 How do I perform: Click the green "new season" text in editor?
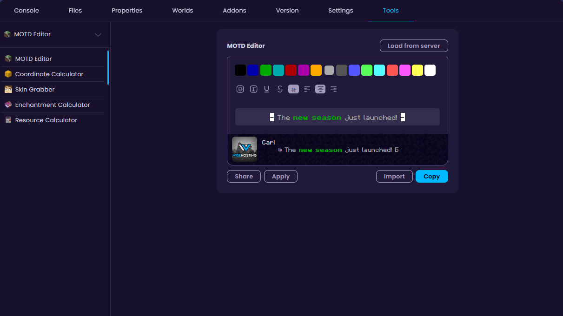pyautogui.click(x=317, y=118)
